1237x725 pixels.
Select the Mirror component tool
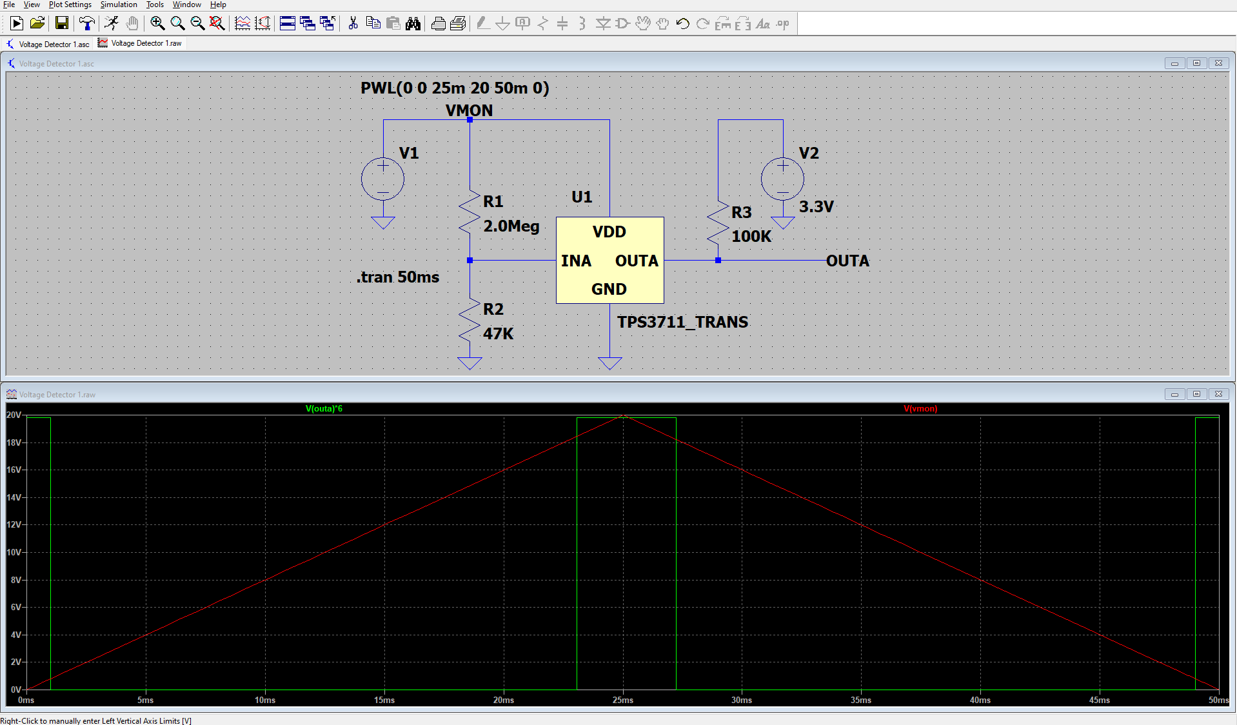coord(743,24)
